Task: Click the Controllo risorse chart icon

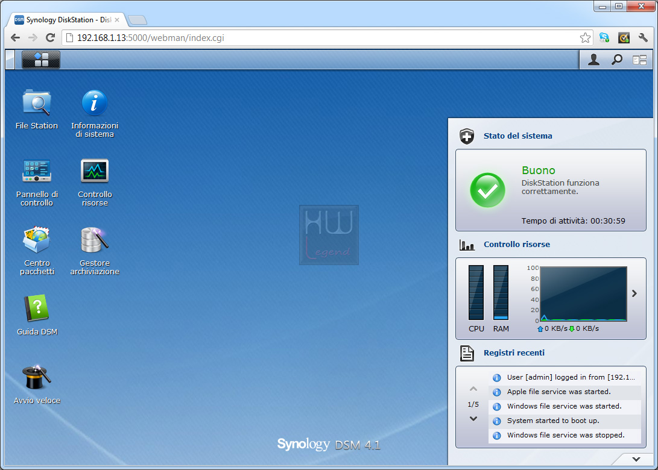Action: click(467, 245)
